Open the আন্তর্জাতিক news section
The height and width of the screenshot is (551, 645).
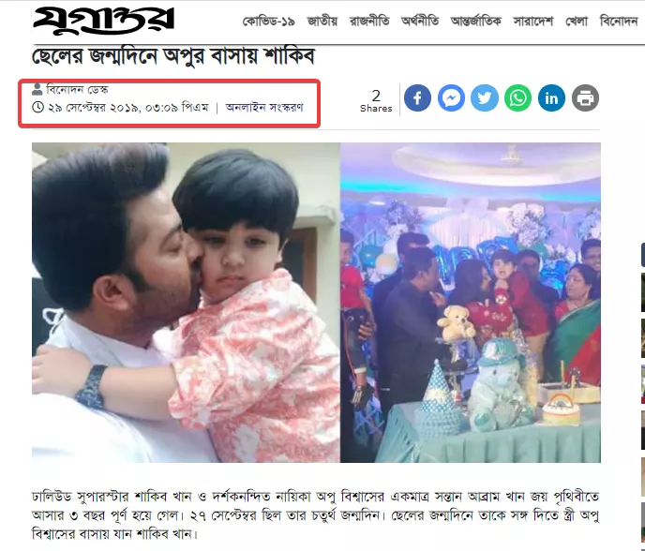click(476, 21)
